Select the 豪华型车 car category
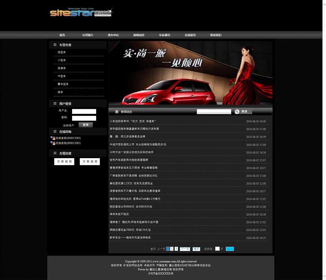 coord(63,84)
